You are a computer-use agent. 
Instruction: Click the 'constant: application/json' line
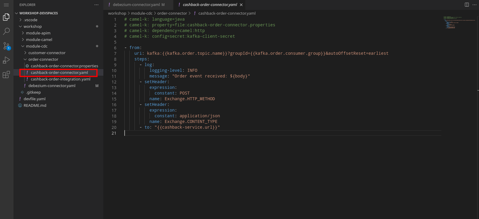(x=187, y=116)
